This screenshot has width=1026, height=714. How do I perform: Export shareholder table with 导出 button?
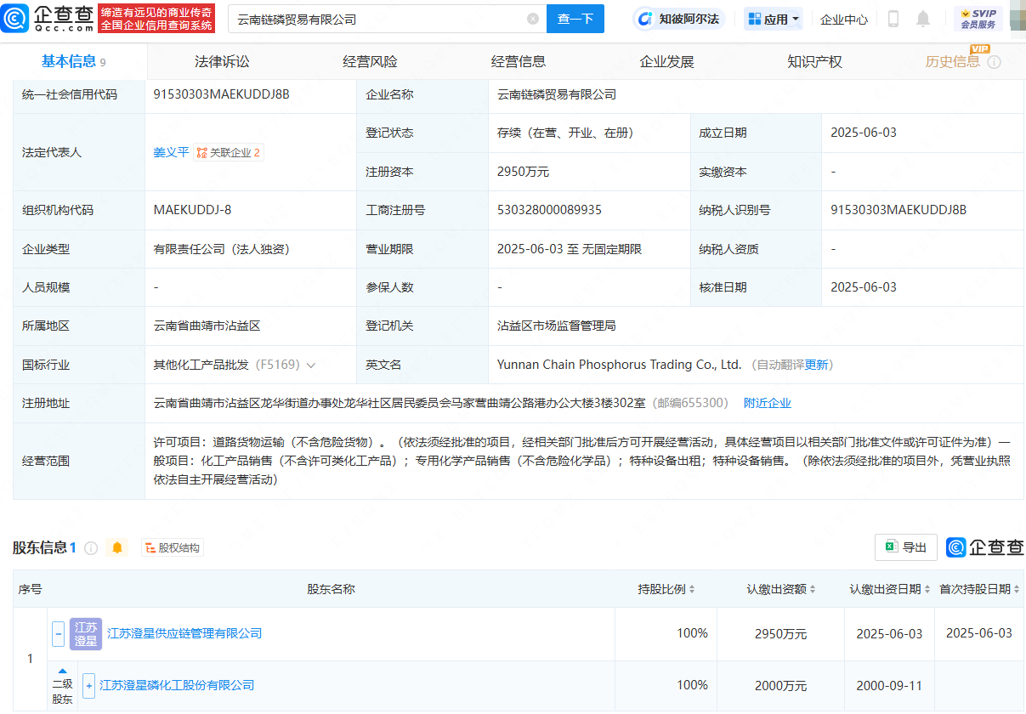pos(906,547)
